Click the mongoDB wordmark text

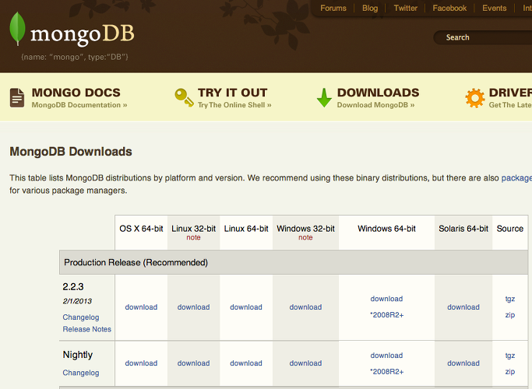[83, 34]
